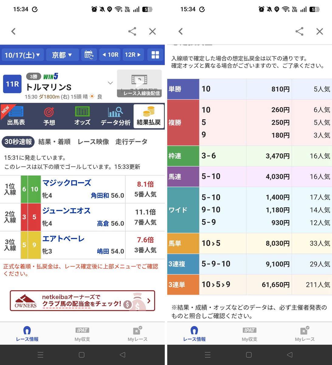Tap the 3勝 class badge
The width and height of the screenshot is (332, 365).
click(33, 77)
